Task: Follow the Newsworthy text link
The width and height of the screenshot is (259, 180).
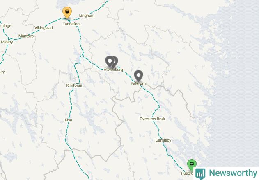Action: point(233,173)
